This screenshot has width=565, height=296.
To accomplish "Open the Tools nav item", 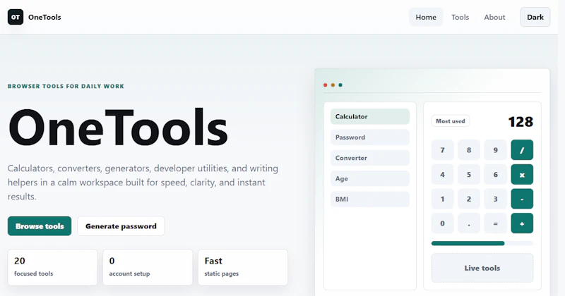I will point(460,17).
